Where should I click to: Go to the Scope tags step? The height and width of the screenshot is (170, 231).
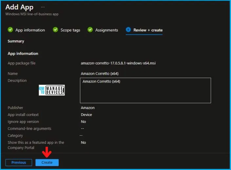pyautogui.click(x=70, y=30)
